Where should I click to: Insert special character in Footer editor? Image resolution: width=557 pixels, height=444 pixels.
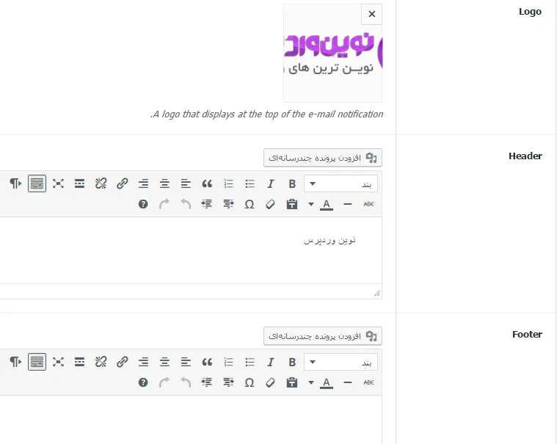click(x=250, y=382)
